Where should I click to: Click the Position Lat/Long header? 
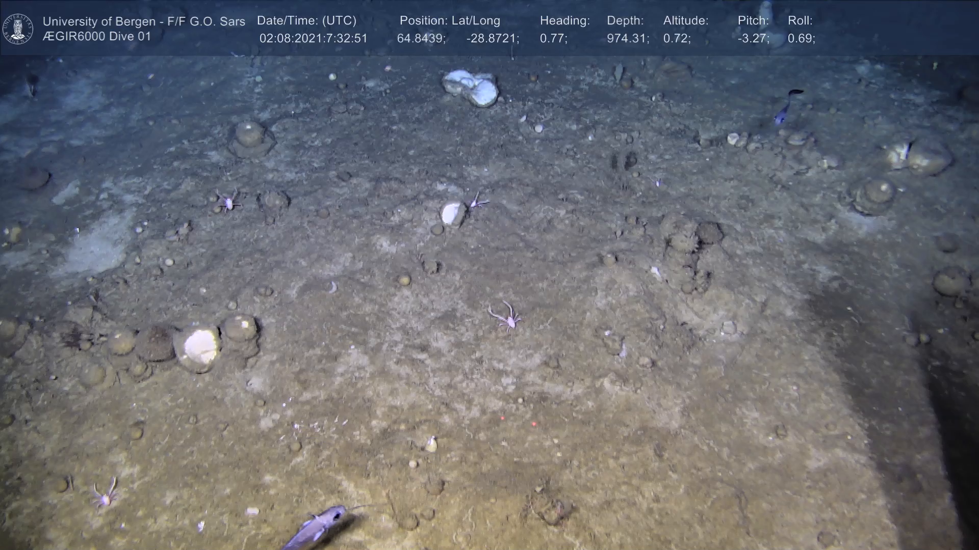449,21
